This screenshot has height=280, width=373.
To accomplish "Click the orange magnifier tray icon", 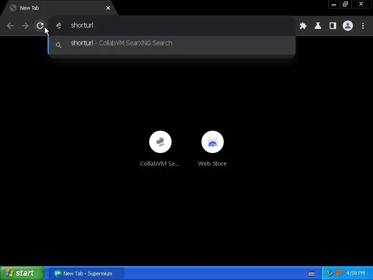I will (x=339, y=273).
